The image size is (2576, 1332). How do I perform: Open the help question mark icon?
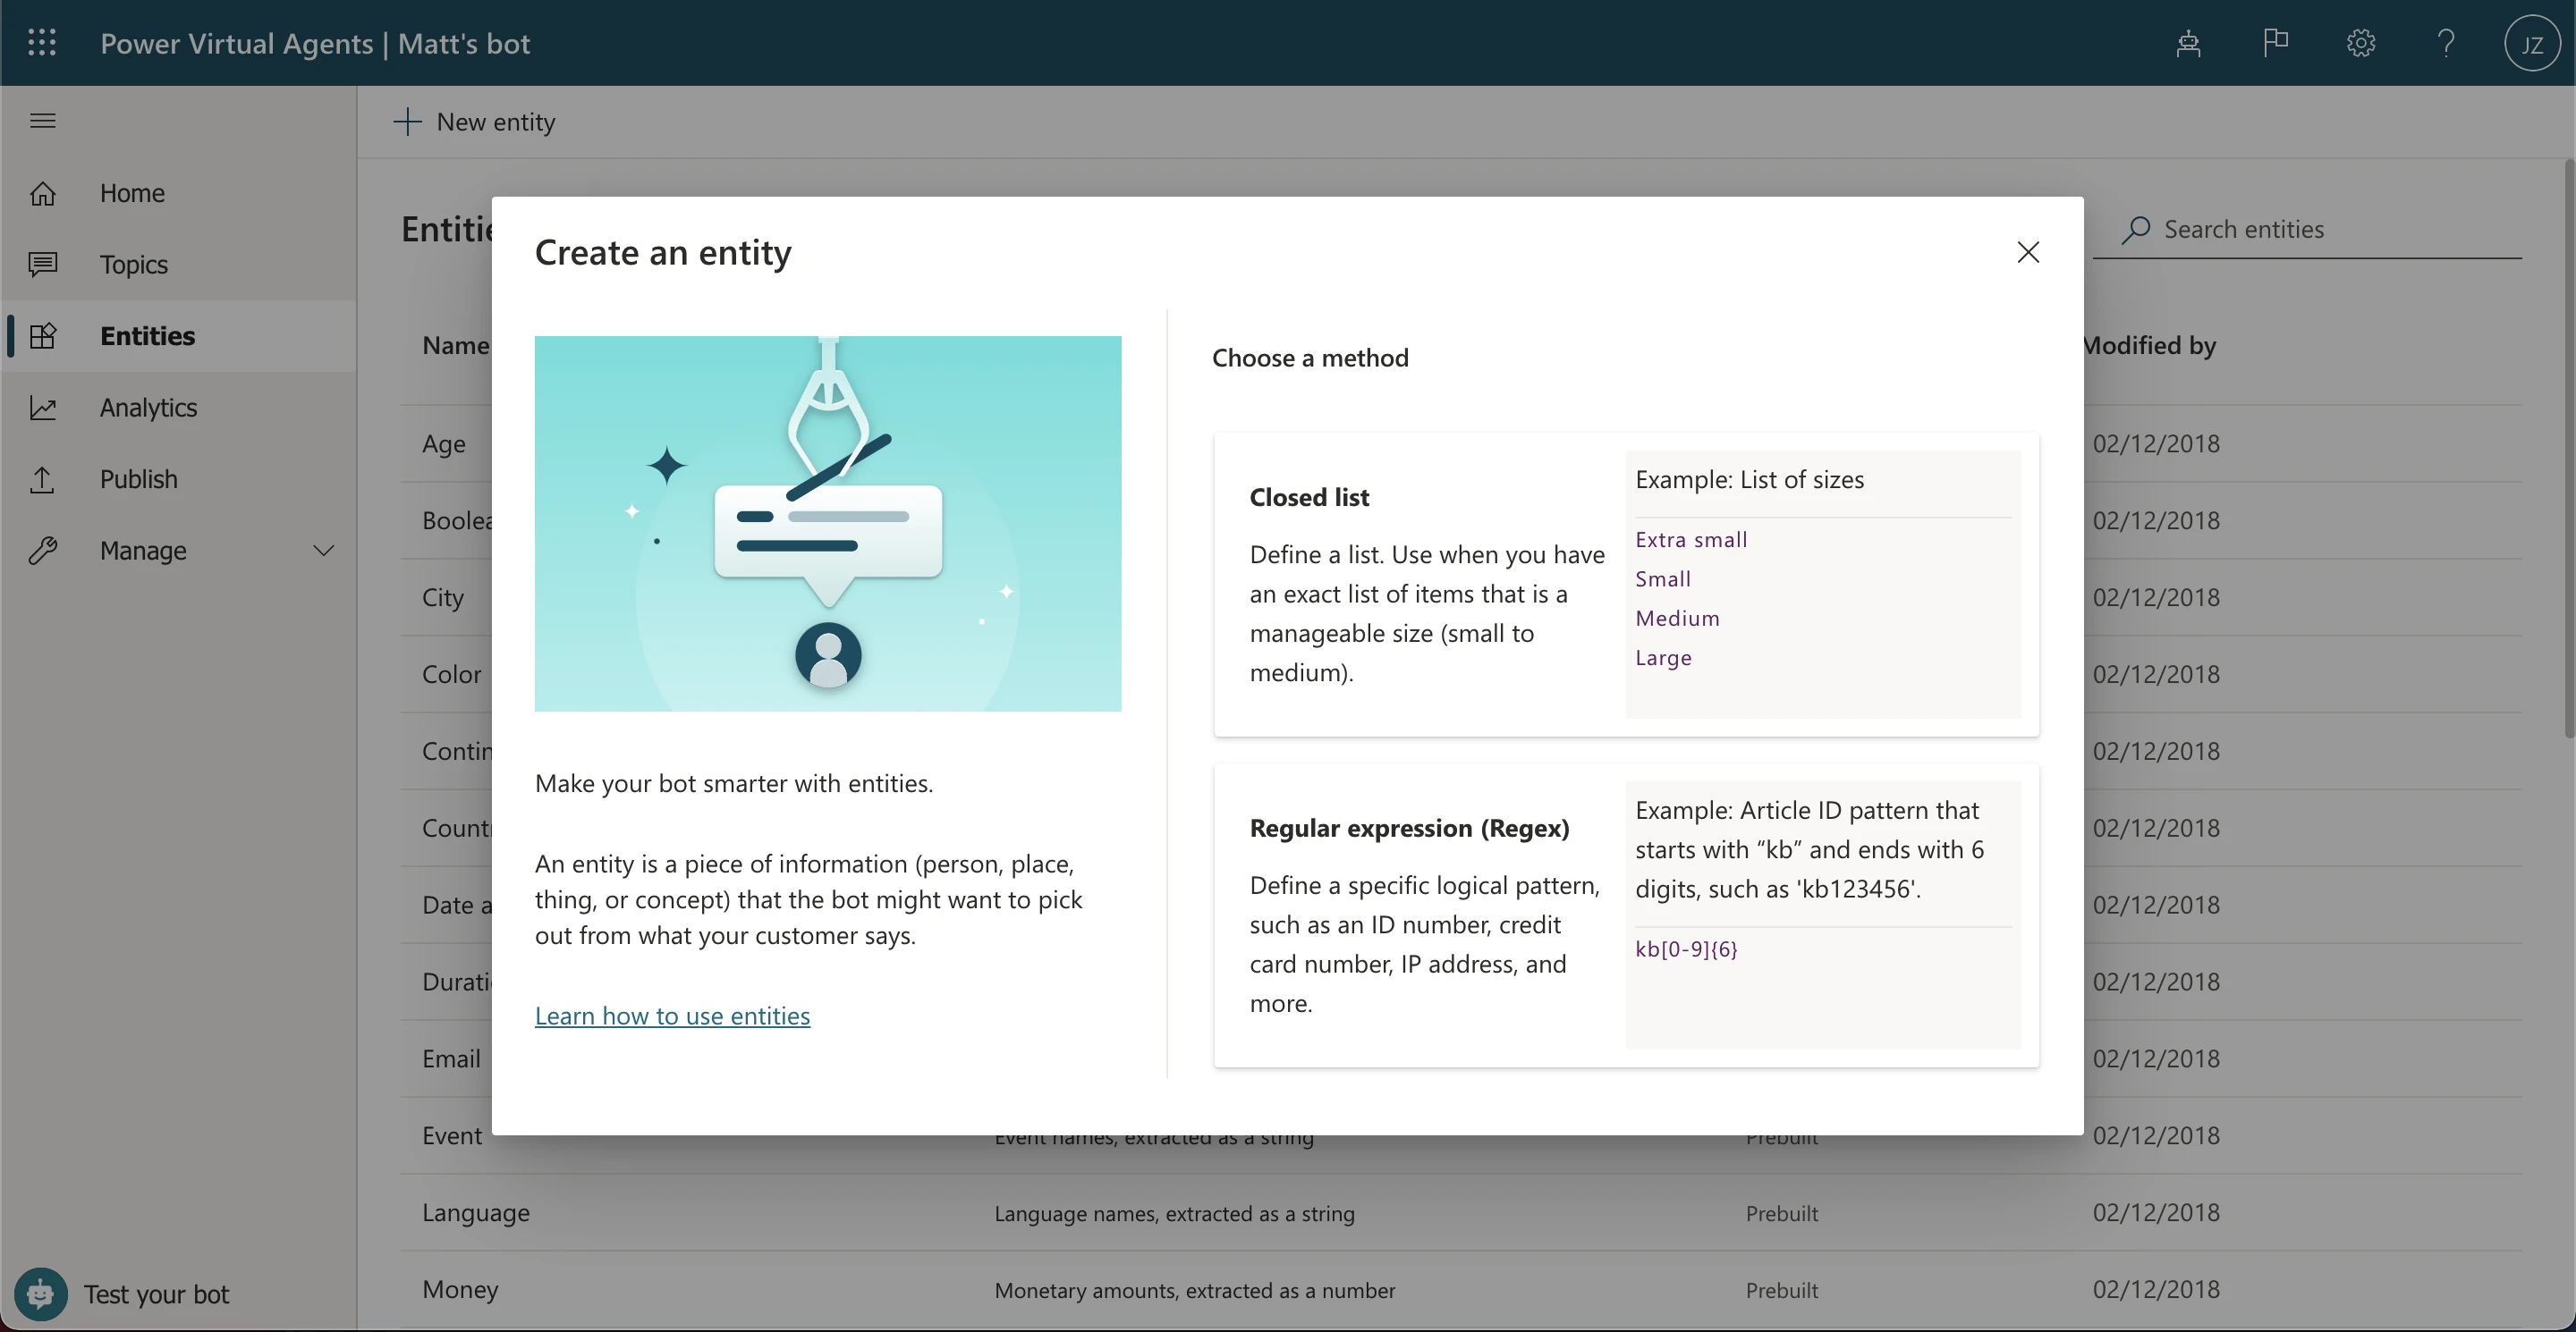click(2446, 43)
